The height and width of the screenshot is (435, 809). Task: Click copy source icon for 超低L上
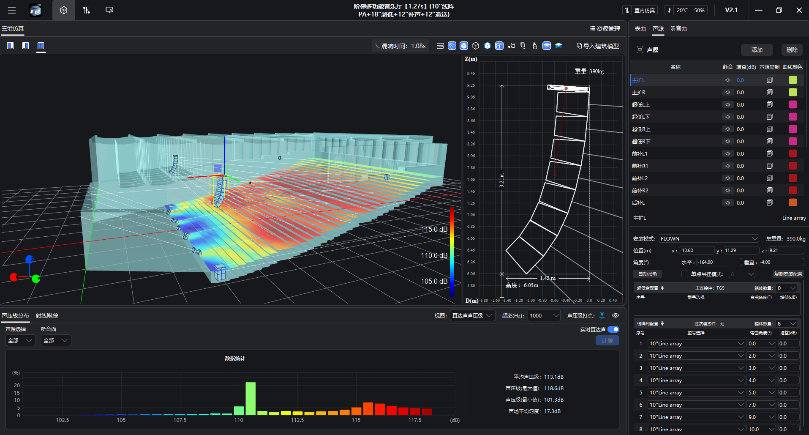(769, 104)
